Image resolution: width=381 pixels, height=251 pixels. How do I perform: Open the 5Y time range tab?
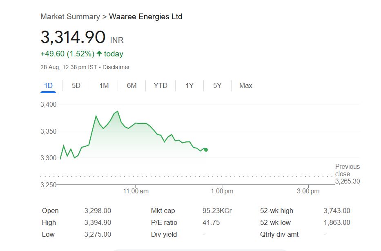(x=217, y=85)
